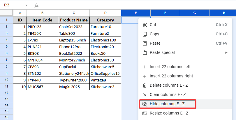Expand the Paste special submenu arrow
Screen dimensions: 236x120
226,53
